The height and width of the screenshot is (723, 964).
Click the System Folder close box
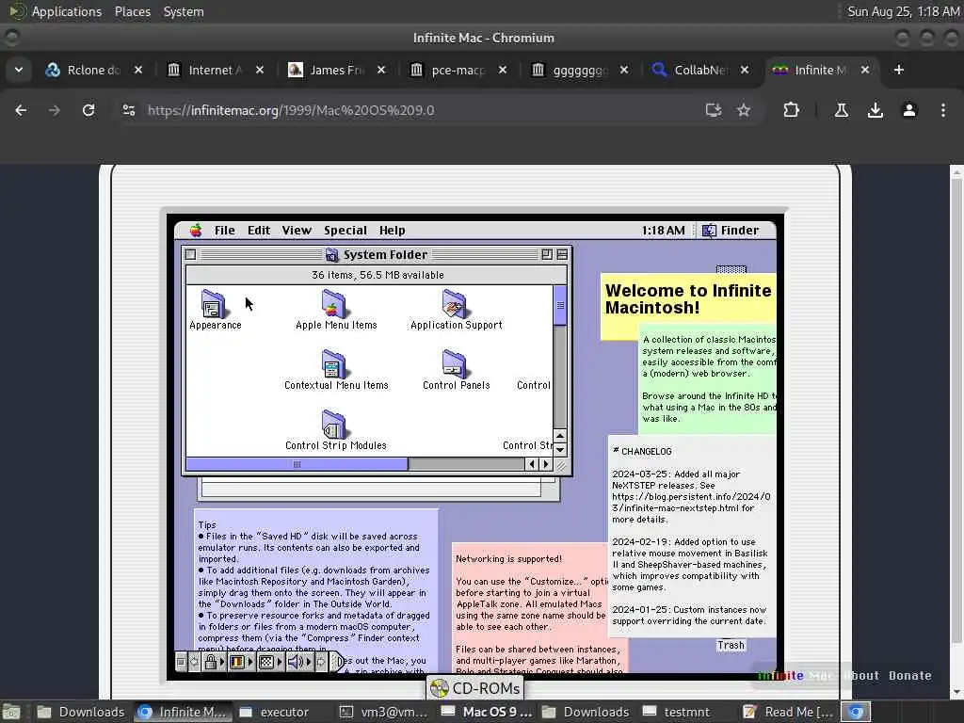coord(190,254)
